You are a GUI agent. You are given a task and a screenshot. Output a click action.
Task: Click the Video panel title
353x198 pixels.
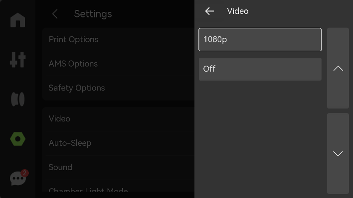[x=238, y=11]
